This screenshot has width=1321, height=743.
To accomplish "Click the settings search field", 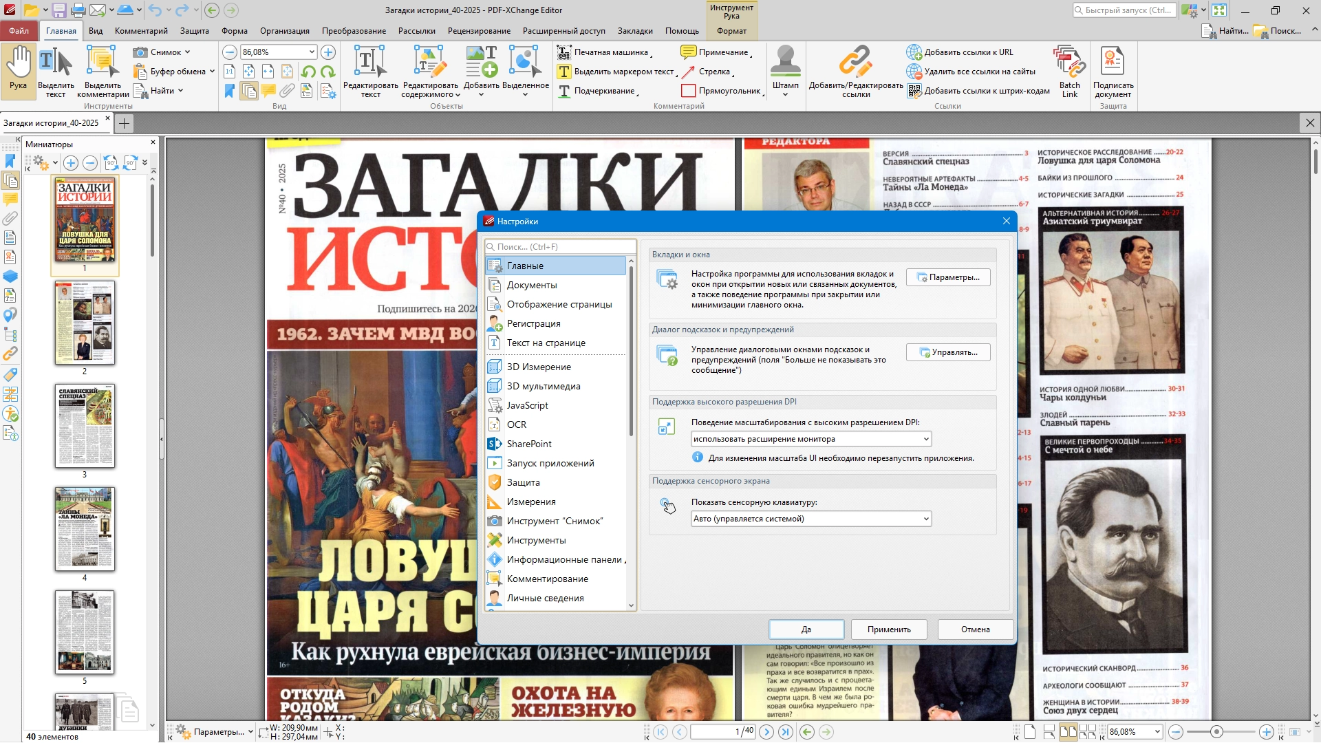I will point(561,247).
